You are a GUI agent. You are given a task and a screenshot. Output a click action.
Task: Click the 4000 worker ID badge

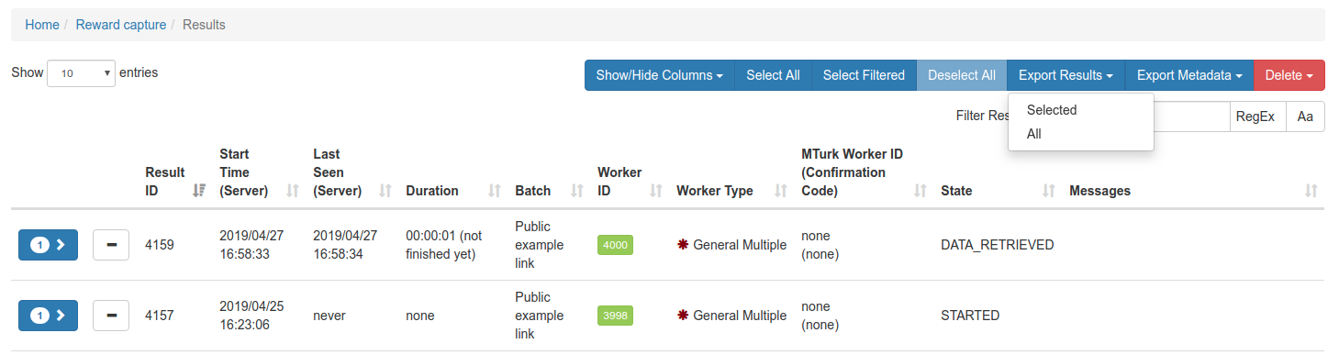(x=615, y=245)
